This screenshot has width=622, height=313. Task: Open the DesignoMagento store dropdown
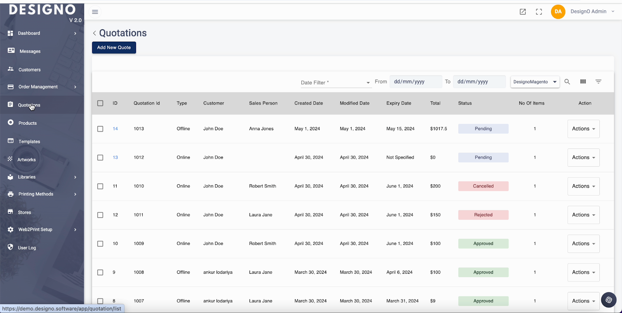[x=535, y=82]
